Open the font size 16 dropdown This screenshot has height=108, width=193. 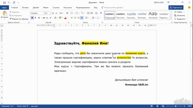(50, 13)
